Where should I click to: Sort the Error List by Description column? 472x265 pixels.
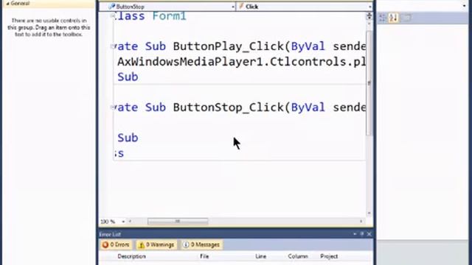point(131,256)
